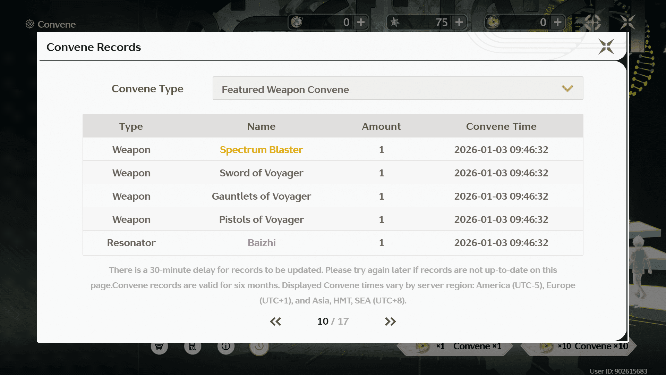Viewport: 666px width, 375px height.
Task: Click the crosshair emblem icon at top right
Action: [x=593, y=22]
